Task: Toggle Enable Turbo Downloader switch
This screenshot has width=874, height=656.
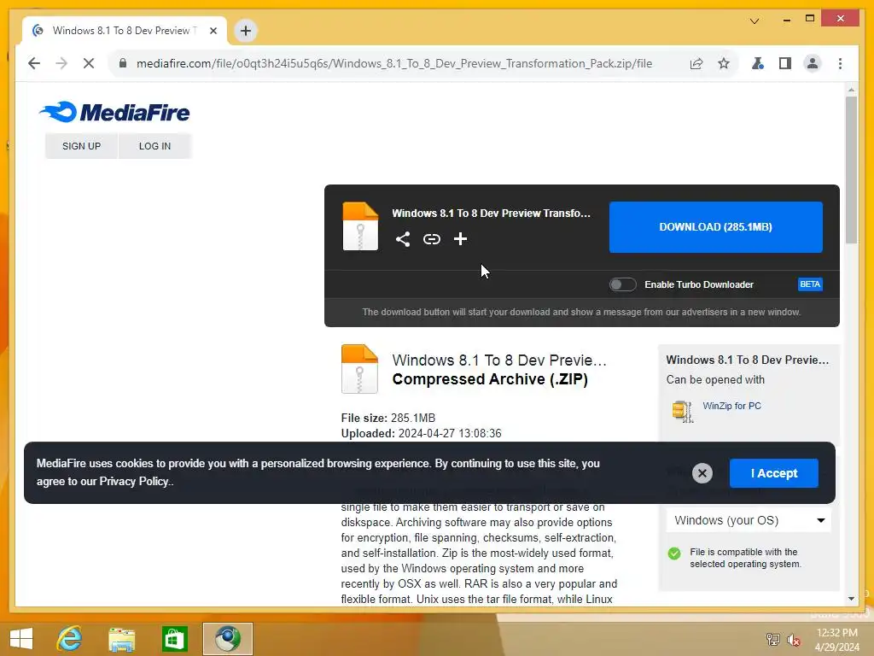Action: pos(622,284)
